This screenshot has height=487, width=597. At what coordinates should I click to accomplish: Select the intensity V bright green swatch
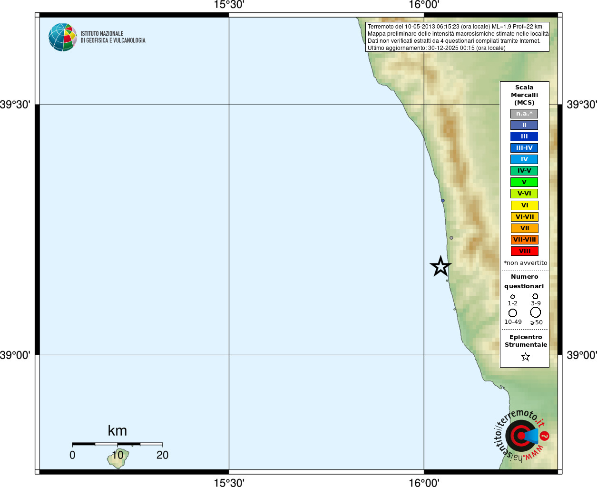click(x=524, y=182)
